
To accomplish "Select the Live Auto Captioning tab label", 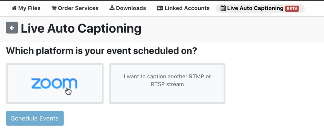I will [255, 8].
